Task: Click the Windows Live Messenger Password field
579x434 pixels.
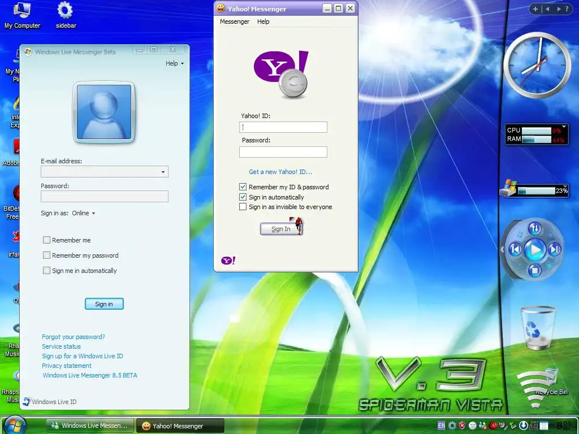Action: [x=105, y=196]
